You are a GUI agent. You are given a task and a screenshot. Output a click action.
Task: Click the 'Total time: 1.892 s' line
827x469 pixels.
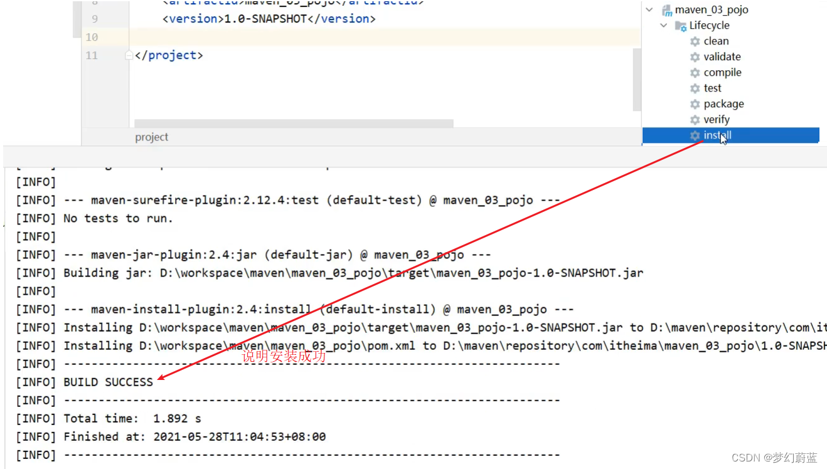point(109,419)
